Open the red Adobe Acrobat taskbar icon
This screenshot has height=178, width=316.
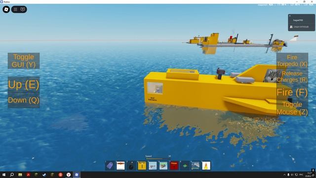point(28,175)
